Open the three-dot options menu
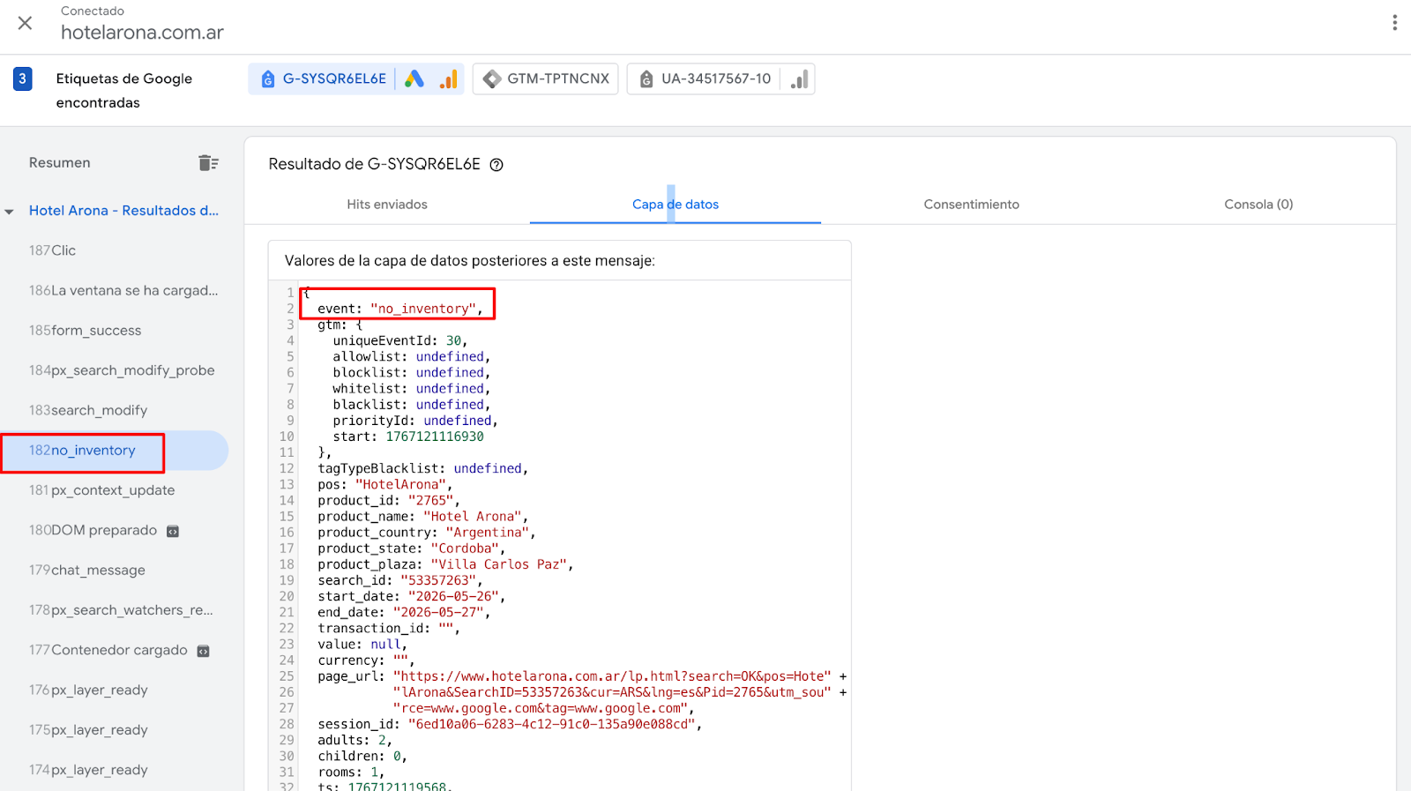This screenshot has height=791, width=1411. coord(1394,23)
